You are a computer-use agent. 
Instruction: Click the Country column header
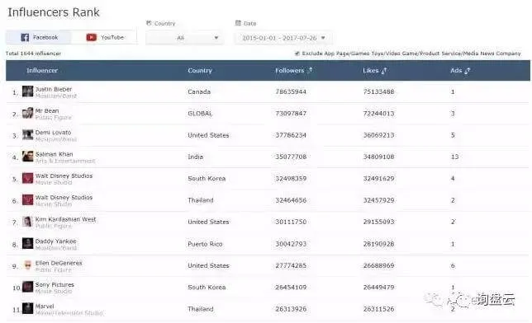coord(200,70)
